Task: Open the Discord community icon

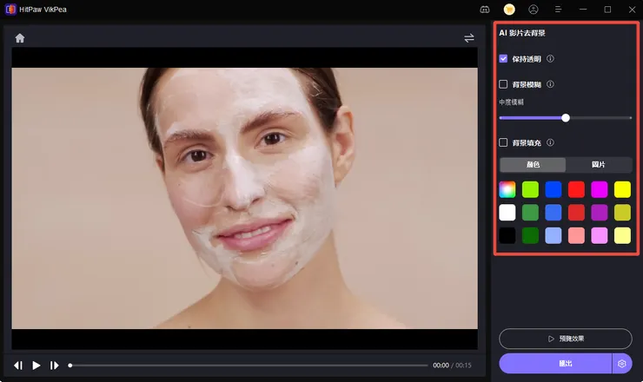Action: (485, 10)
